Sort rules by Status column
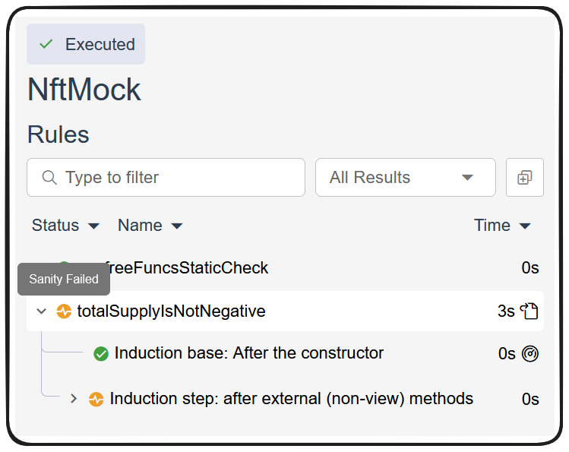569x452 pixels. (65, 226)
